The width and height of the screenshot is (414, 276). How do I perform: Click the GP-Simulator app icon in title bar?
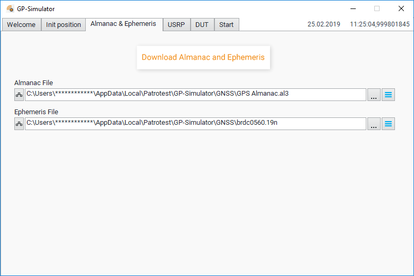pos(10,8)
